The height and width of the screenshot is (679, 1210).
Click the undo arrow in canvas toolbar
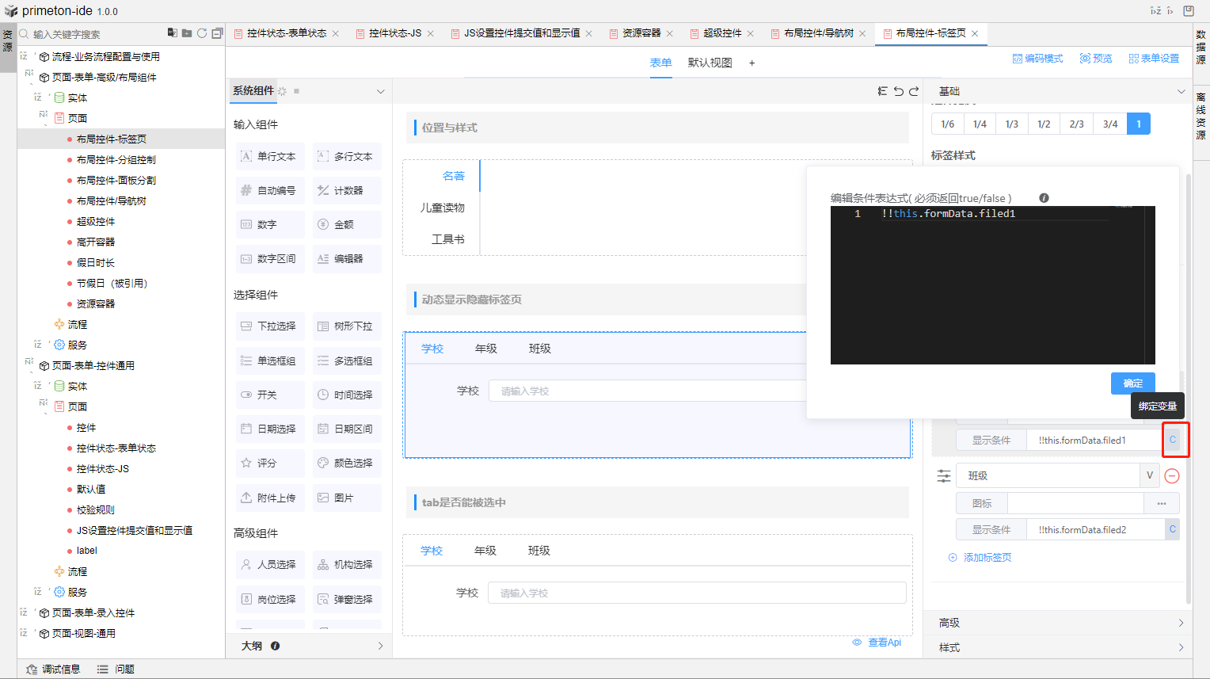click(x=898, y=91)
